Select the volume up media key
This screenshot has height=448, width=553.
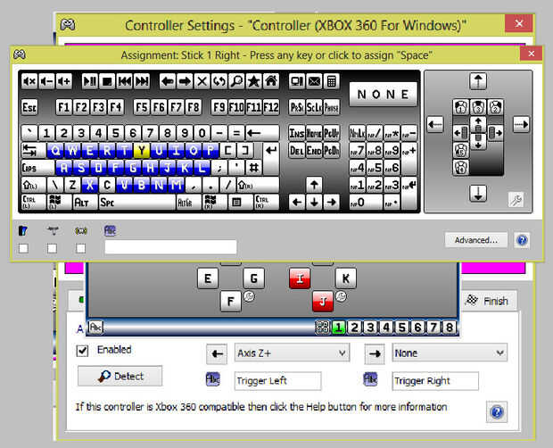pos(64,81)
